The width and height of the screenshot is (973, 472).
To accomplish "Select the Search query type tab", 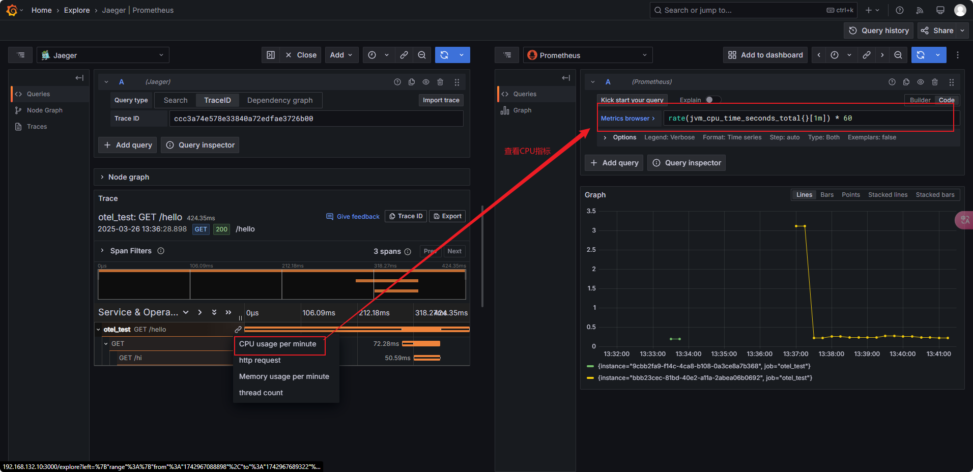I will 176,100.
